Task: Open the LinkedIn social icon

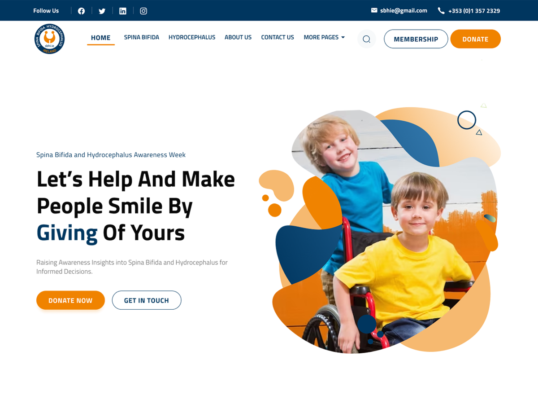Action: (x=122, y=11)
